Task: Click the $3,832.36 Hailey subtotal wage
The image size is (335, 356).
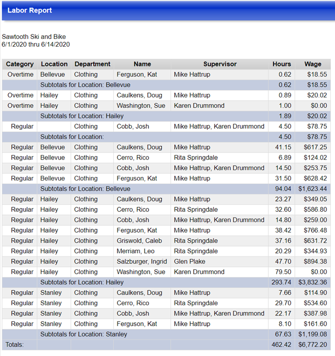Action: (312, 282)
